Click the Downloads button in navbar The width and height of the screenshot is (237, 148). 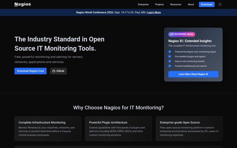(207, 5)
